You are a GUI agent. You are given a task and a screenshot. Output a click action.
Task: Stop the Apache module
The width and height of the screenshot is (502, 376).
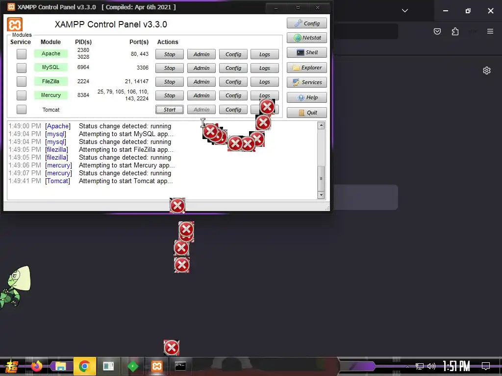[x=169, y=54]
